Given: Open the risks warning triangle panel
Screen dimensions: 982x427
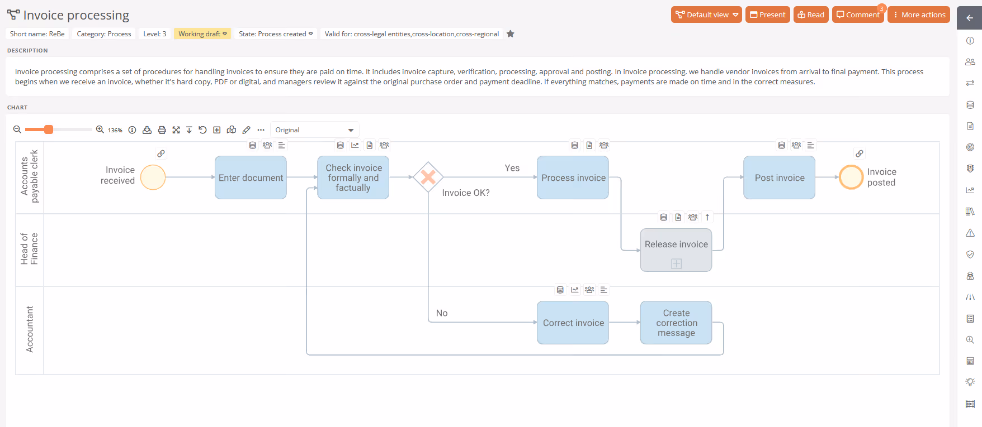Looking at the screenshot, I should click(x=970, y=233).
